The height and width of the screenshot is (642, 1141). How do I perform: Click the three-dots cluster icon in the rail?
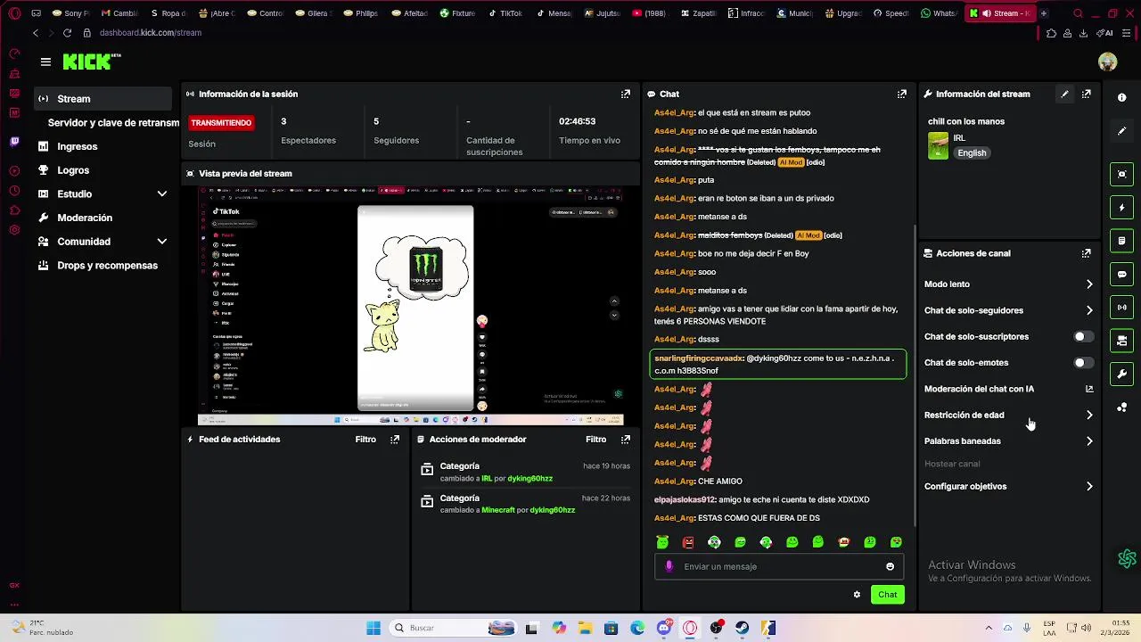click(x=1122, y=407)
